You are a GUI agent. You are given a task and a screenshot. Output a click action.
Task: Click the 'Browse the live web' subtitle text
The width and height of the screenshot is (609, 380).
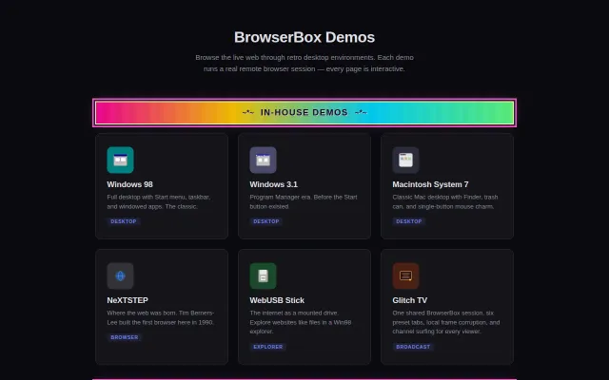pyautogui.click(x=304, y=64)
